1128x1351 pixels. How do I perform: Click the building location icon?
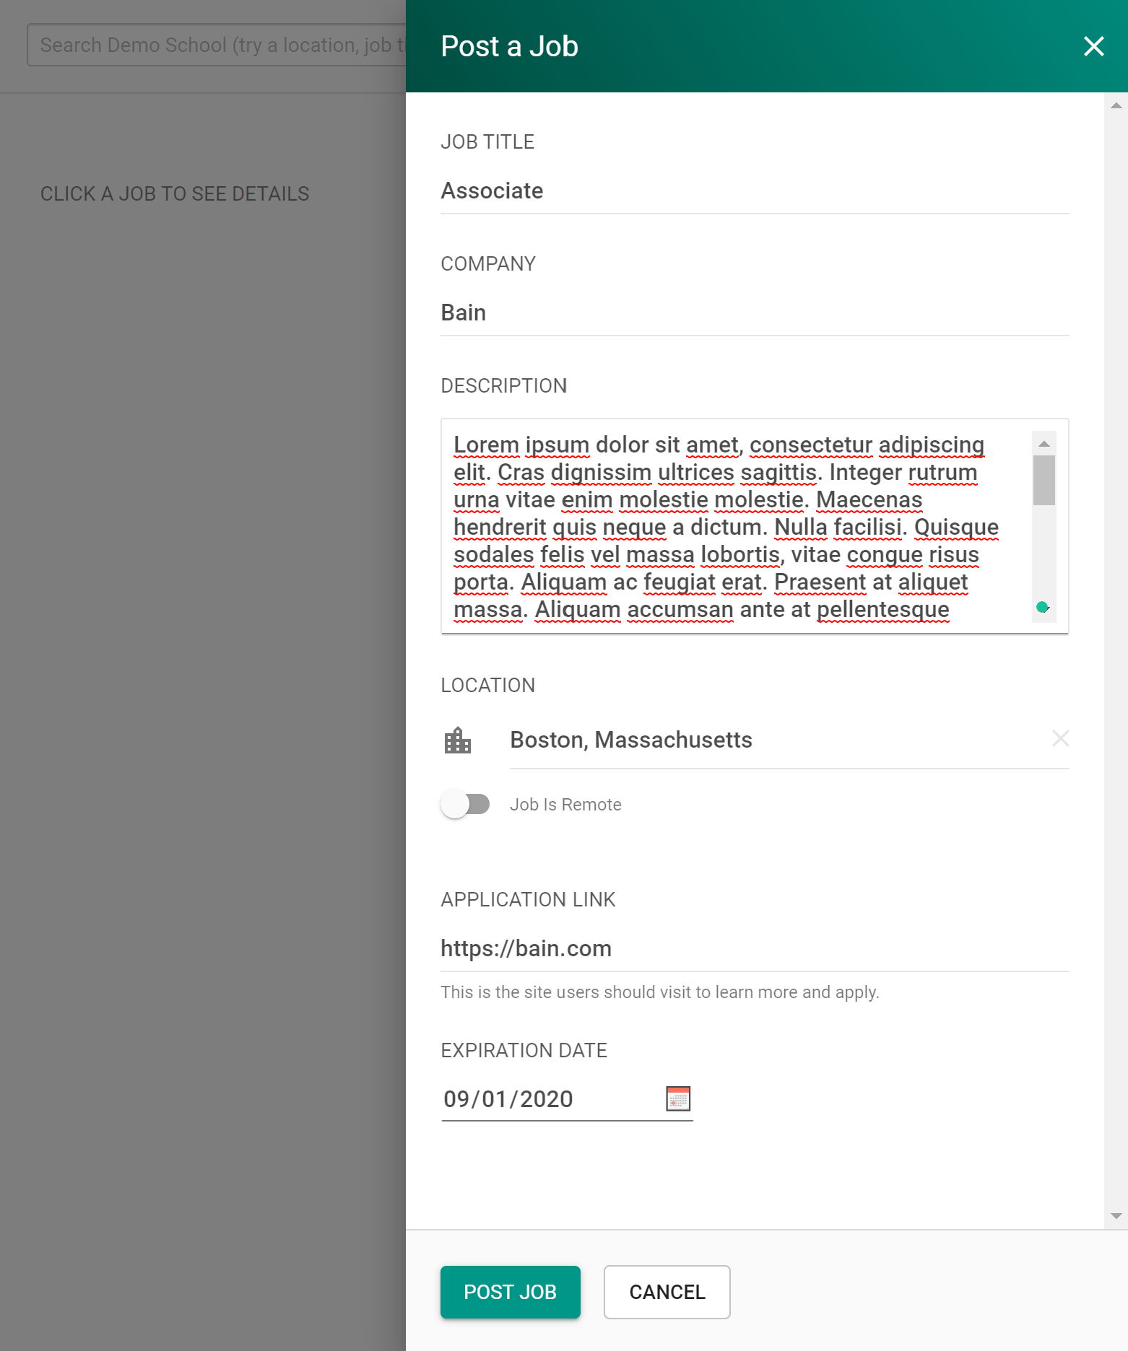[x=458, y=740]
